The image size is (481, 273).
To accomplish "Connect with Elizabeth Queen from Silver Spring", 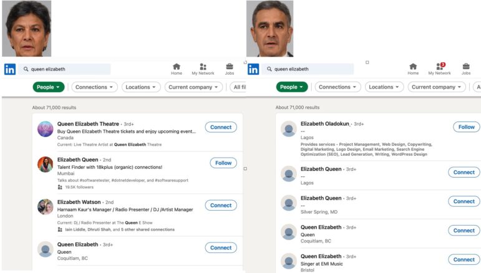I will 464,201.
